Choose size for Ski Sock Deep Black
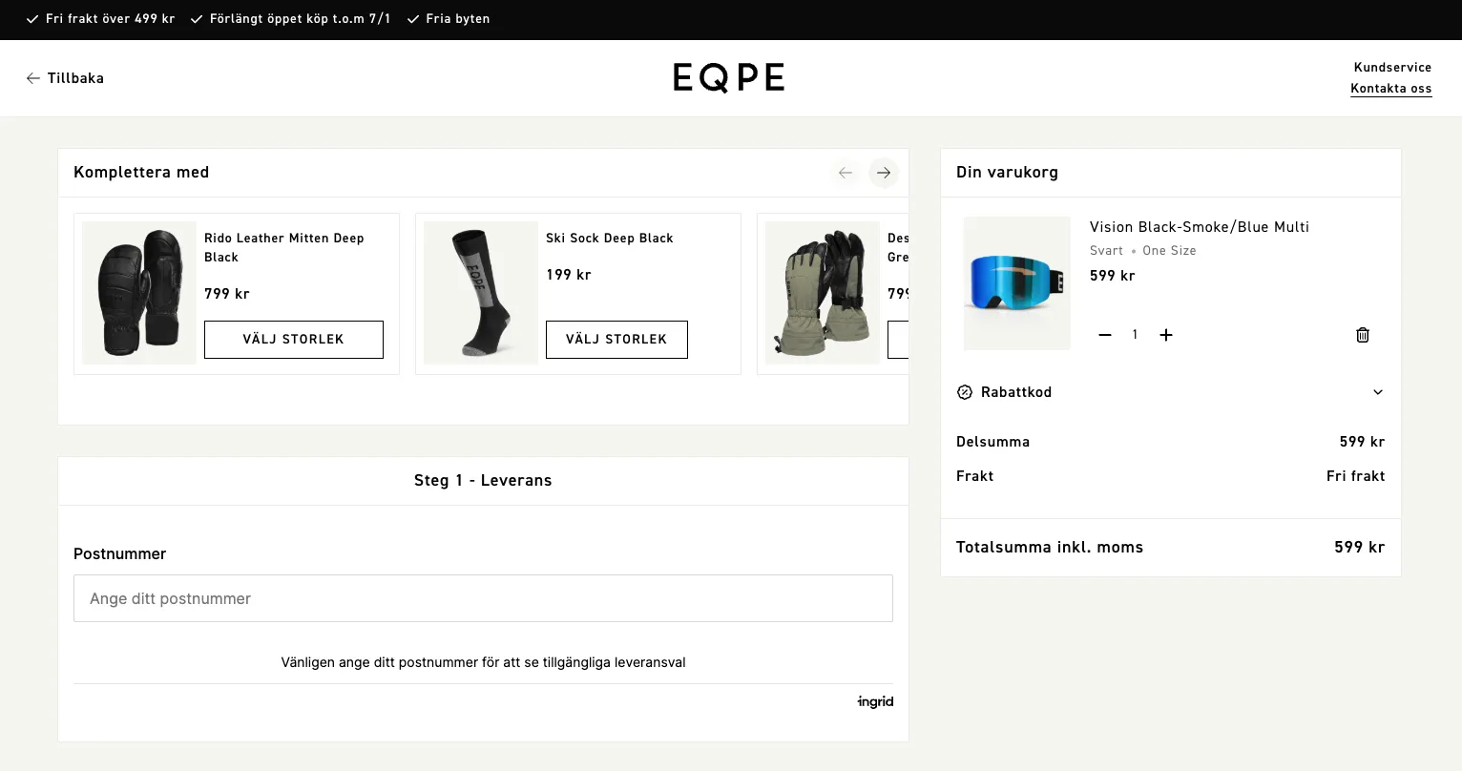 click(616, 340)
